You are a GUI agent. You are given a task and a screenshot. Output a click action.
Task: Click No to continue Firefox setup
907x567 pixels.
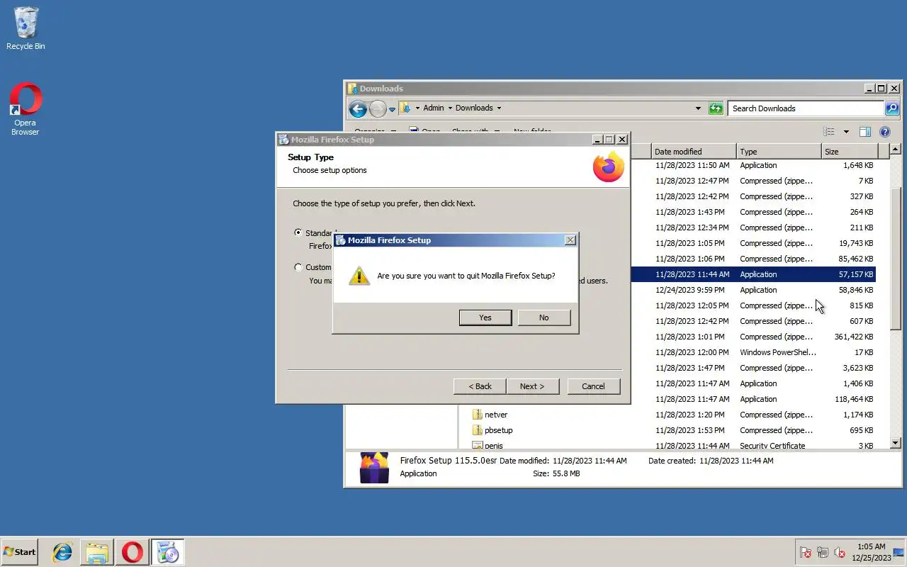(x=543, y=318)
